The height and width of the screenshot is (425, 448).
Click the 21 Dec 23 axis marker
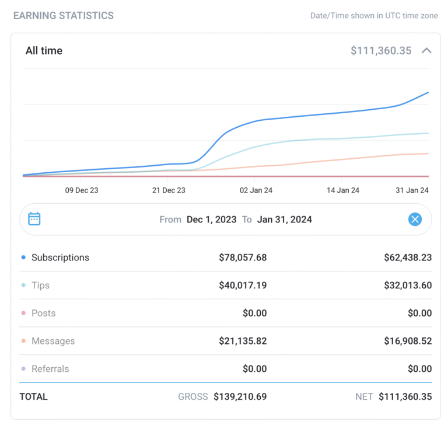pyautogui.click(x=169, y=190)
